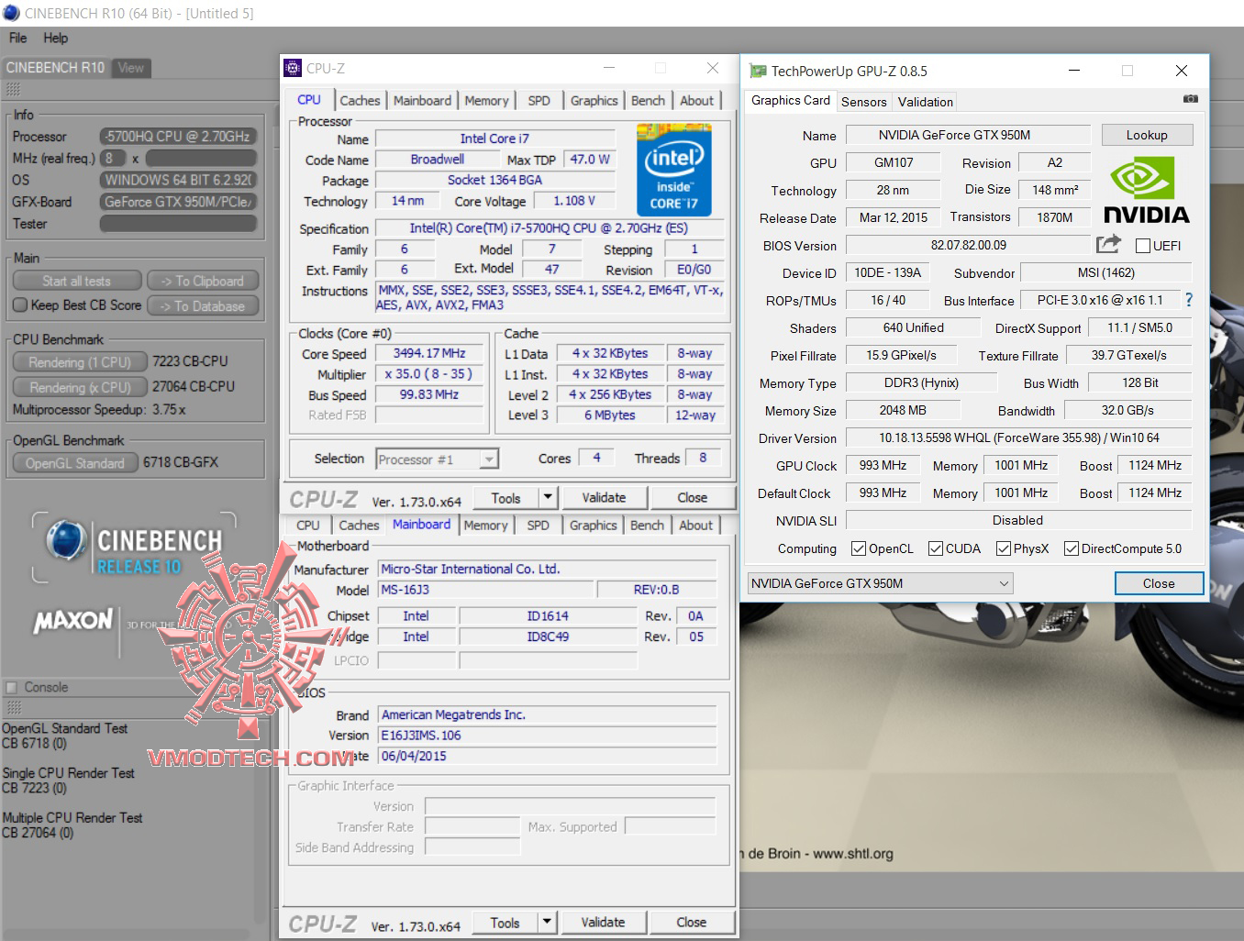Click the CPU-Z Specification value

coord(549,228)
